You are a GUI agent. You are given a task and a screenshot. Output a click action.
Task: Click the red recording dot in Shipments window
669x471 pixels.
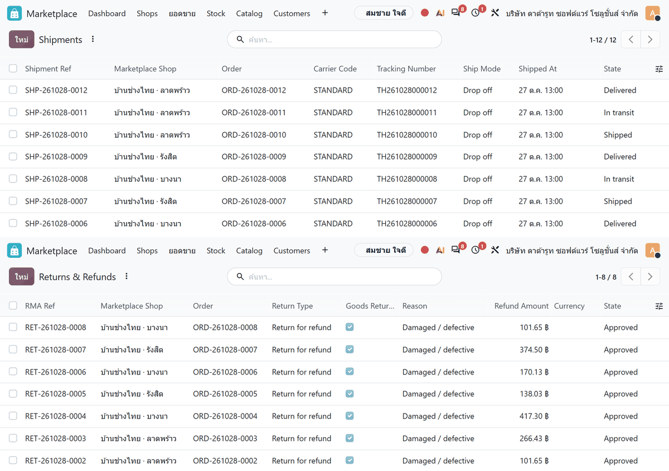425,13
